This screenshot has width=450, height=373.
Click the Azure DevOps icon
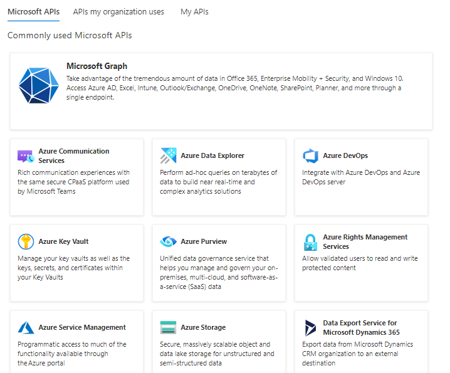pos(310,155)
